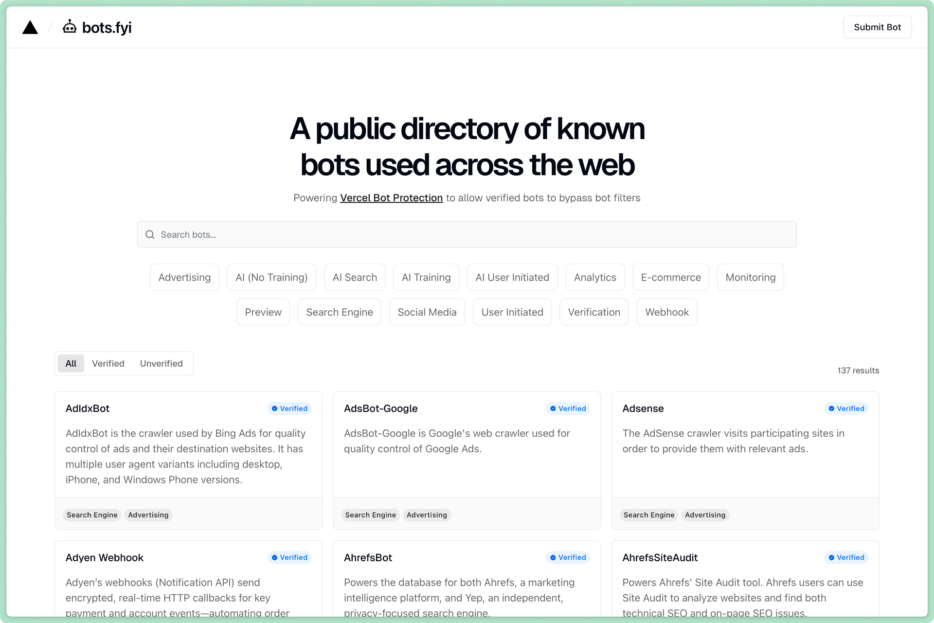This screenshot has width=934, height=623.
Task: Click the Verified badge on AdIdxBot
Action: click(x=289, y=409)
